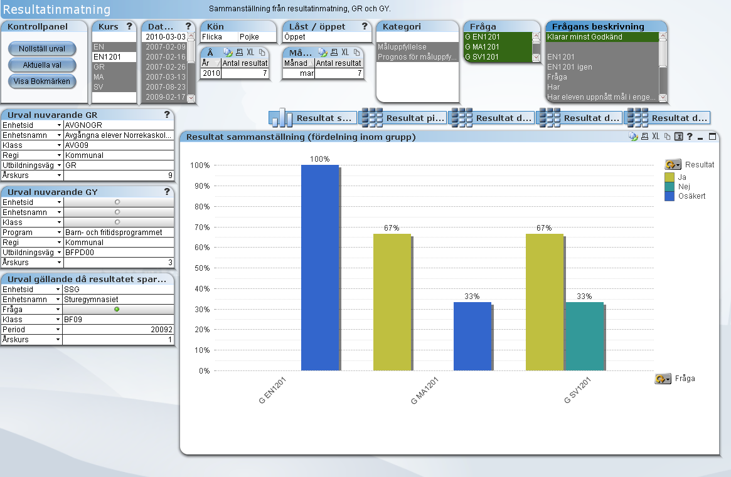Click the selection-clone icon in the chart caption
This screenshot has width=731, height=477.
pos(633,137)
